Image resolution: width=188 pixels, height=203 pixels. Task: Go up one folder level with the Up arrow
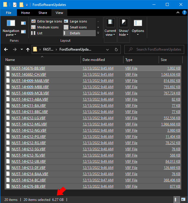pyautogui.click(x=28, y=49)
